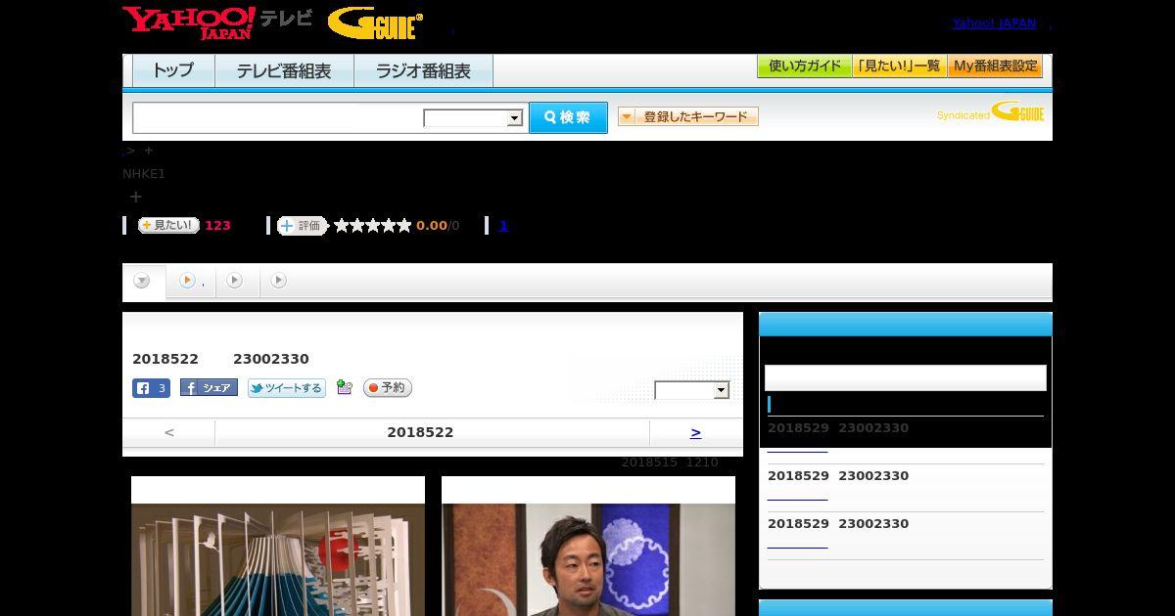Viewport: 1175px width, 616px height.
Task: Open the dropdown beside the 予約 row
Action: [692, 390]
